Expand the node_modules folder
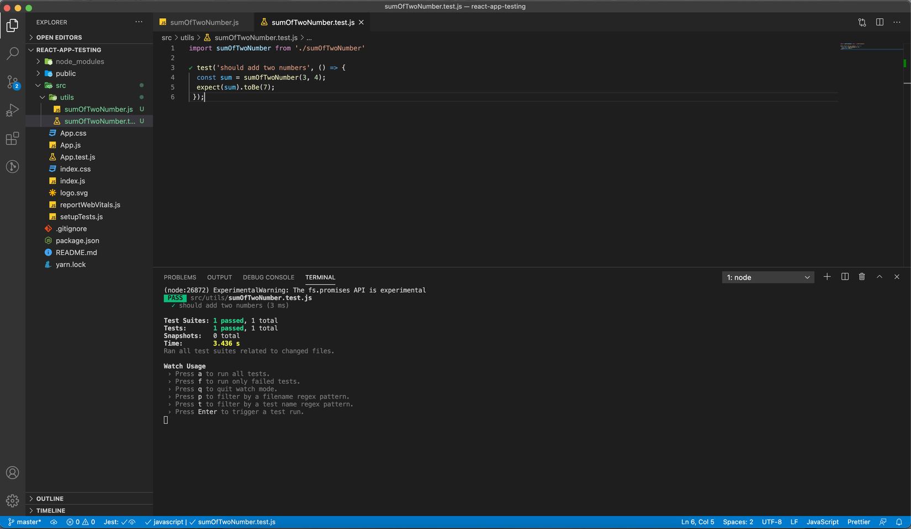911x529 pixels. pyautogui.click(x=80, y=62)
